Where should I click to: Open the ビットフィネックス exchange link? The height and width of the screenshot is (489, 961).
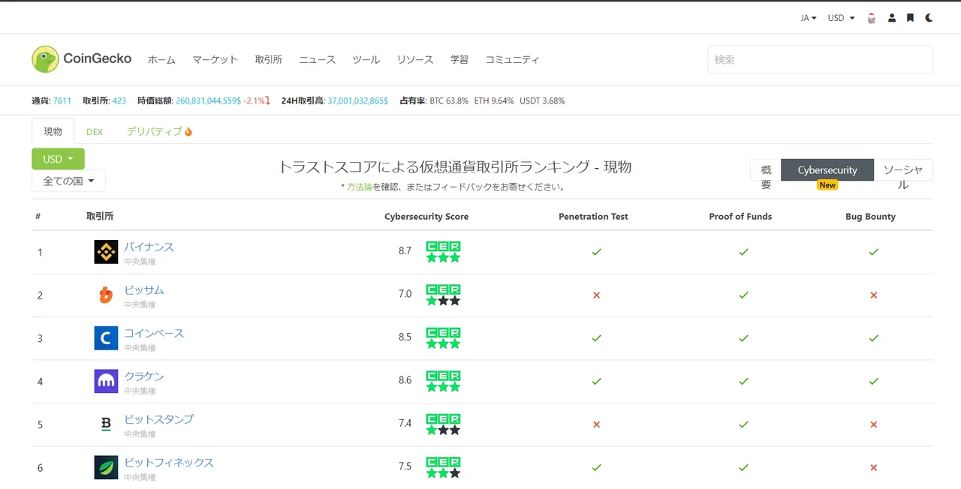[169, 462]
